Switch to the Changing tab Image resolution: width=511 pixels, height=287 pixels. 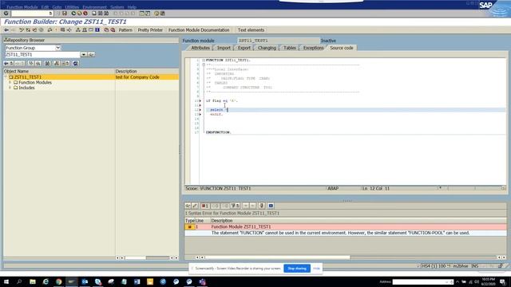click(x=267, y=48)
